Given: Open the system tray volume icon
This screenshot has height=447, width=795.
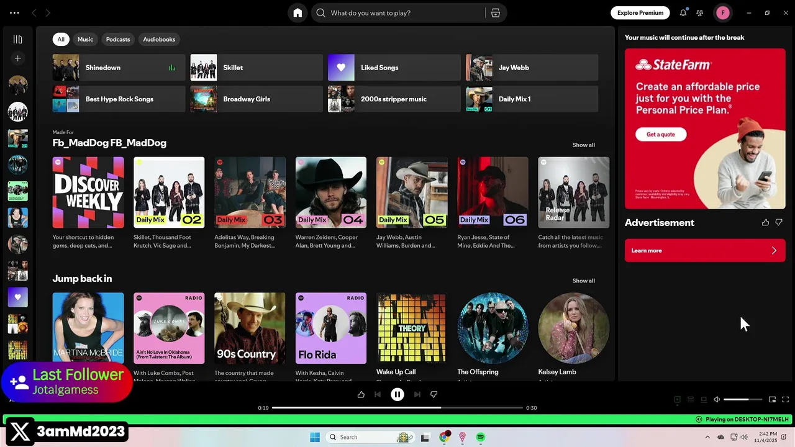Looking at the screenshot, I should [745, 437].
